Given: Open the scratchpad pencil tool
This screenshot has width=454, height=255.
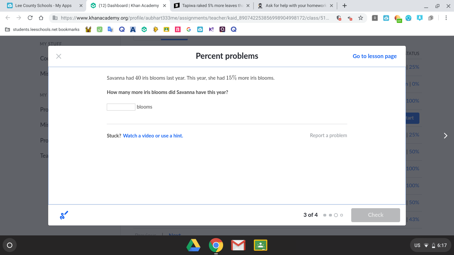Looking at the screenshot, I should tap(64, 215).
